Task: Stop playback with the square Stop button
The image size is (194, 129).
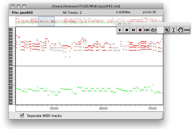Action: [126, 30]
